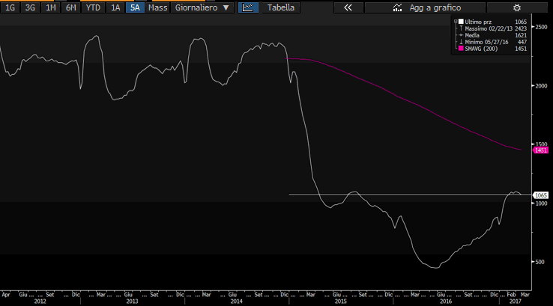Click the 2500 y-axis label
This screenshot has width=553, height=306.
(541, 27)
